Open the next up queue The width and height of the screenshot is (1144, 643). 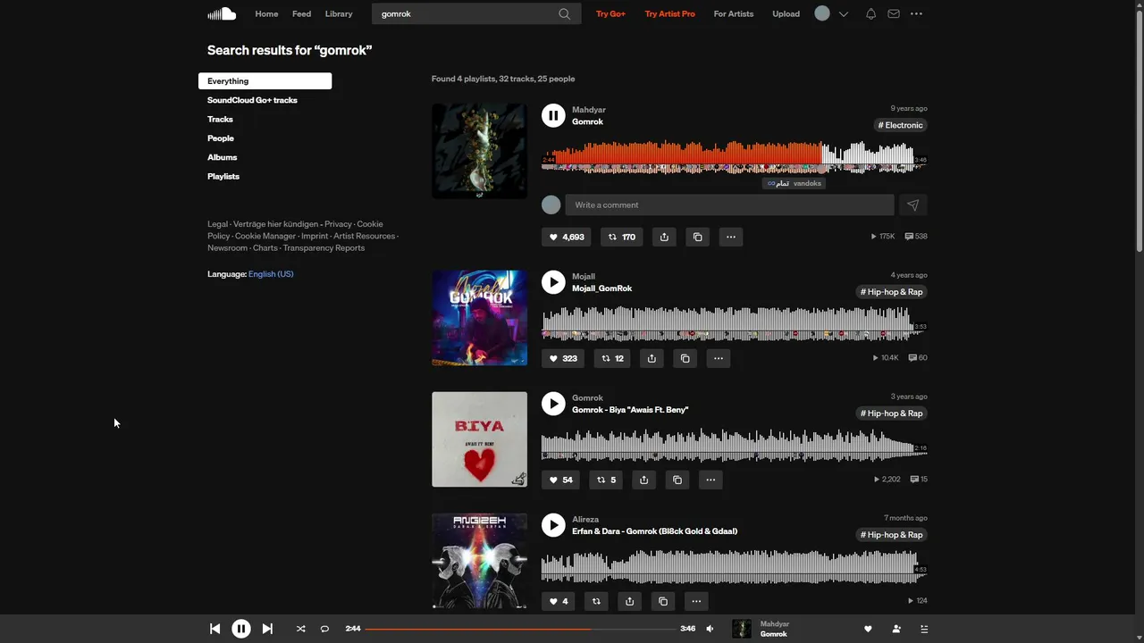[x=924, y=629]
